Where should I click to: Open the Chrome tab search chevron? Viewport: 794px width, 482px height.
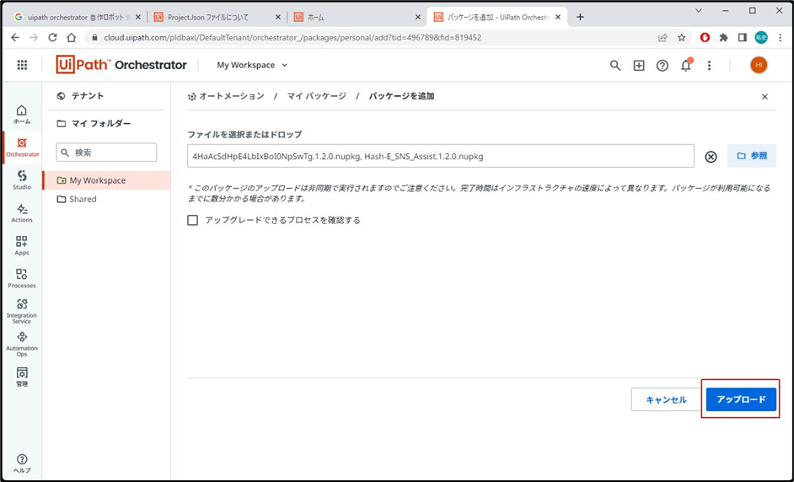pos(698,11)
